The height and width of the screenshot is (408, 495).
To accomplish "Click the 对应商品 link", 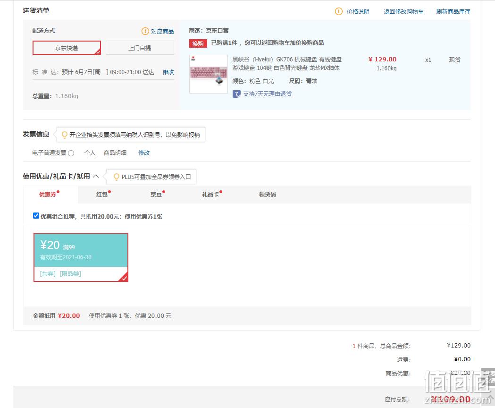I will tap(162, 31).
